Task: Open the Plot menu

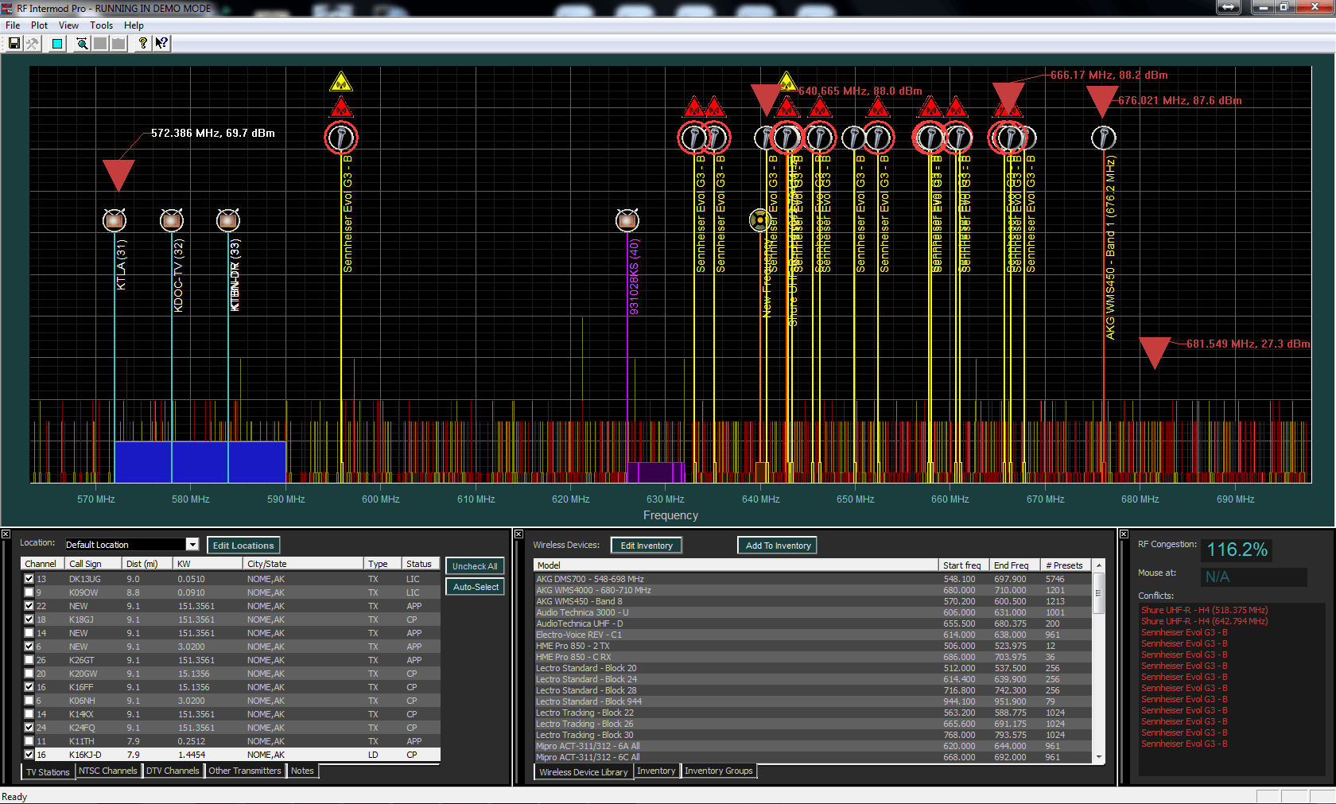Action: tap(39, 25)
